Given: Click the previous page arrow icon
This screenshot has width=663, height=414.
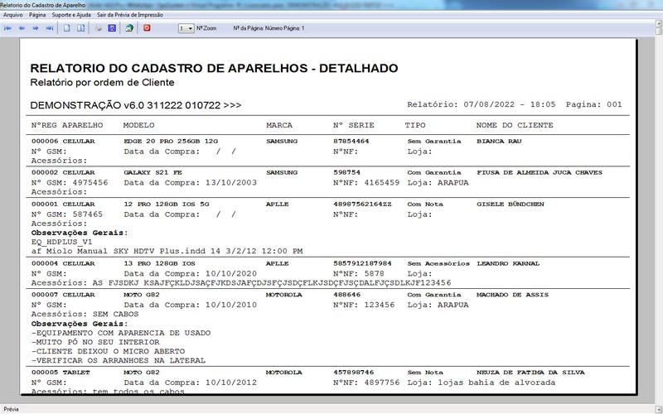Looking at the screenshot, I should (22, 28).
